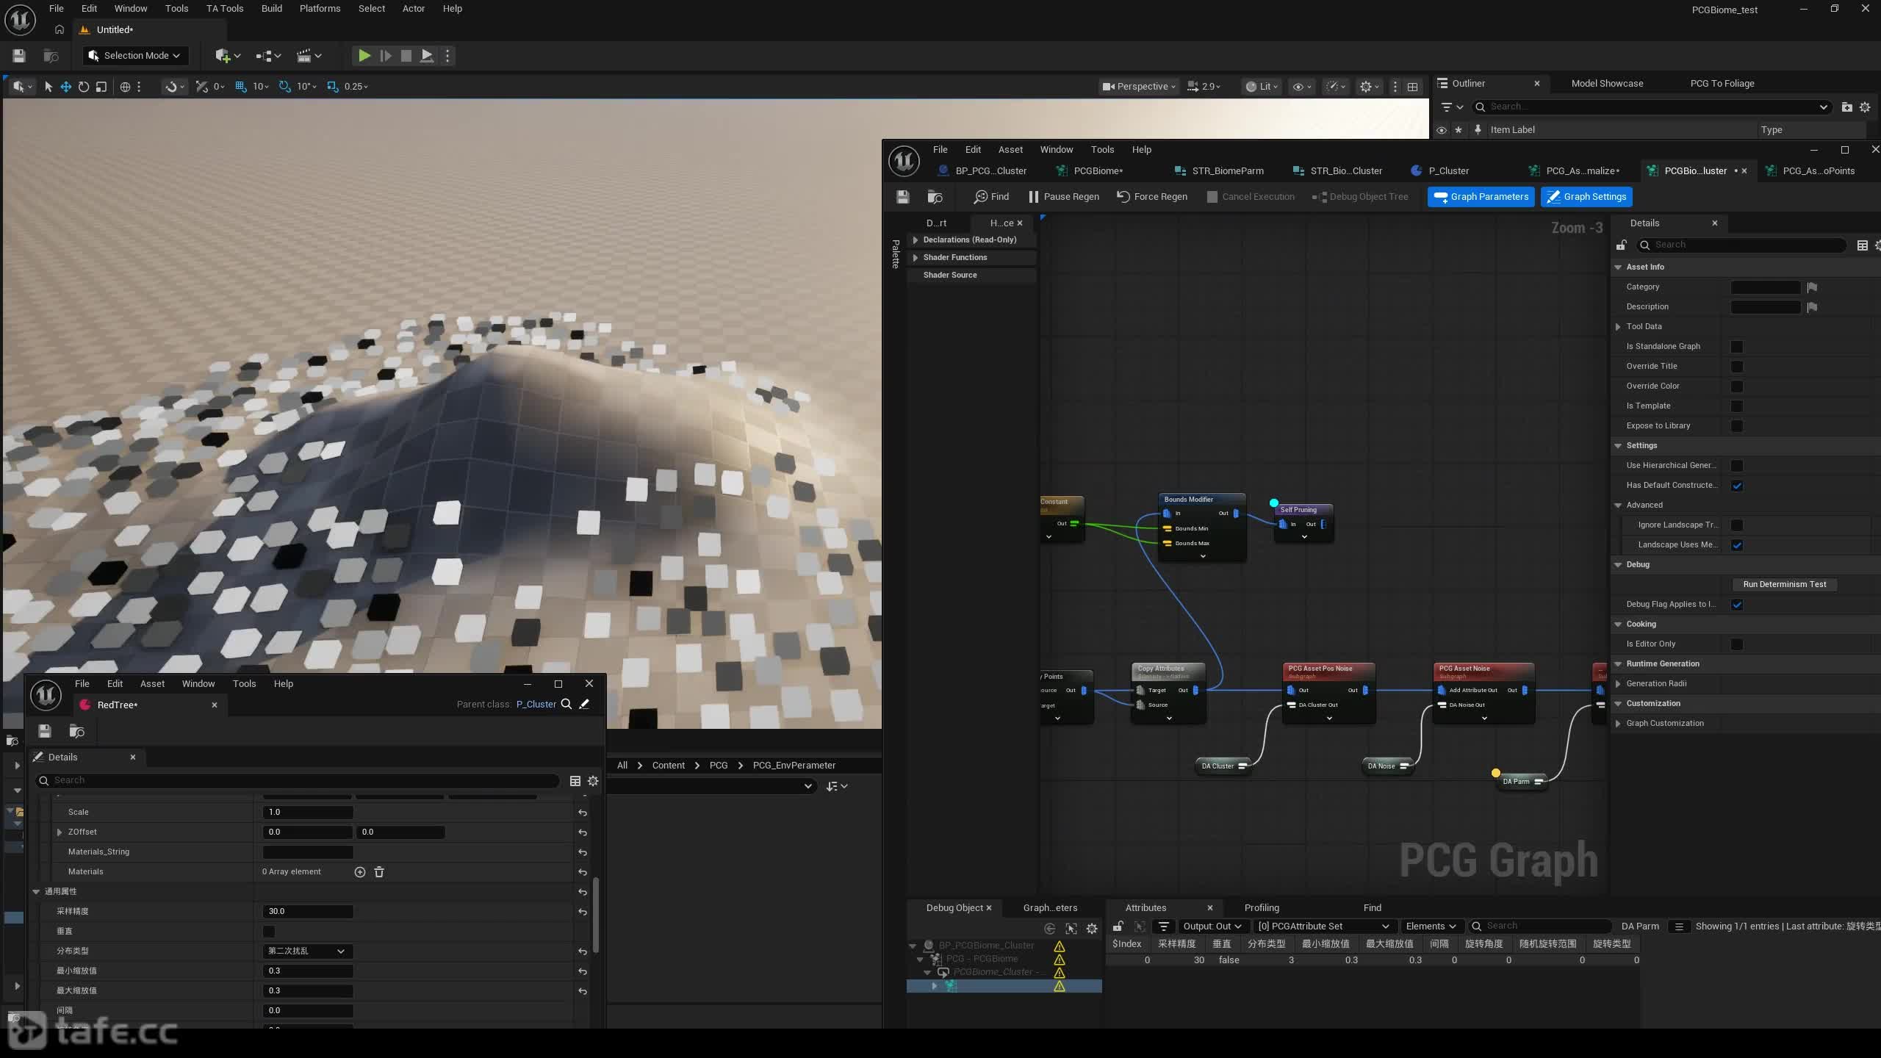Viewport: 1881px width, 1058px height.
Task: Open RedTree details settings gear icon
Action: pos(593,781)
